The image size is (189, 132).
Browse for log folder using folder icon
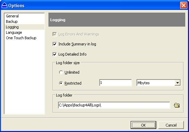177,105
